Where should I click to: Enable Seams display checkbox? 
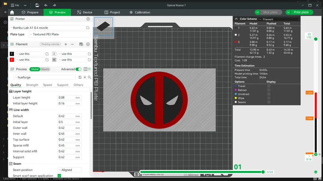[269, 102]
